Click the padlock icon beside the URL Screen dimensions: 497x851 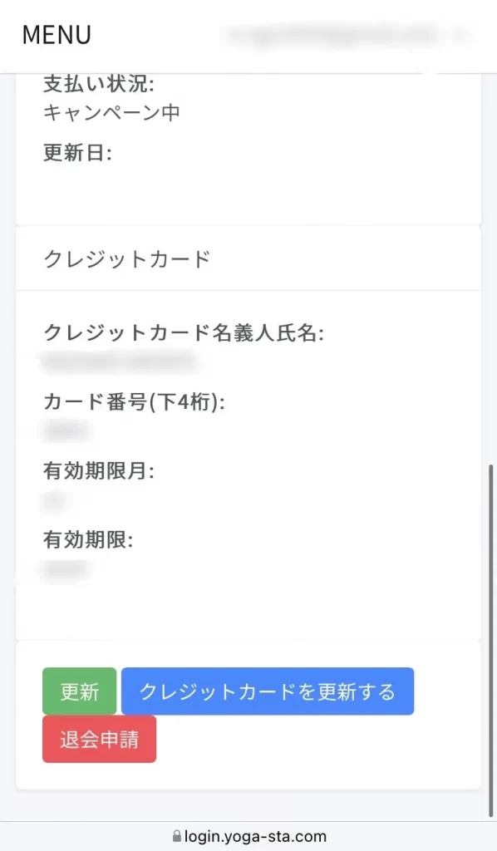coord(176,836)
